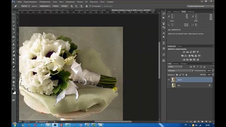This screenshot has width=226, height=127.
Task: Select the History Brush tool
Action: (x=14, y=48)
